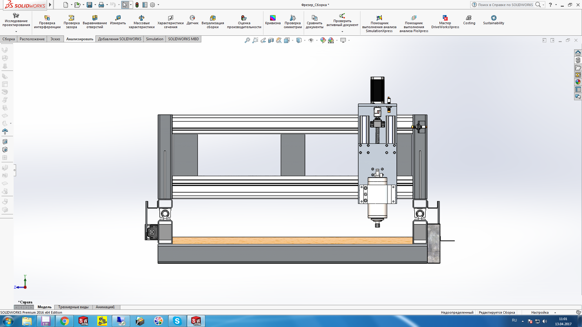Toggle the Select arrow cursor tool

coord(125,5)
